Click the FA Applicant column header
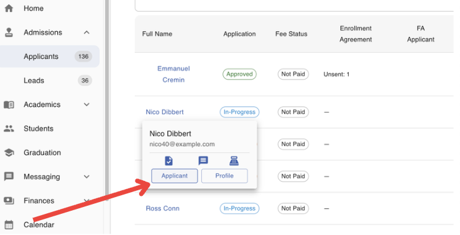Viewport: 460px width, 235px height. tap(421, 34)
